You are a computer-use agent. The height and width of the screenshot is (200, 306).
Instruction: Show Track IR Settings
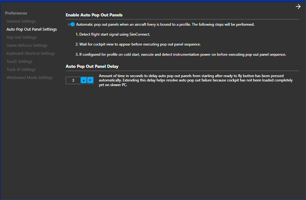click(21, 70)
